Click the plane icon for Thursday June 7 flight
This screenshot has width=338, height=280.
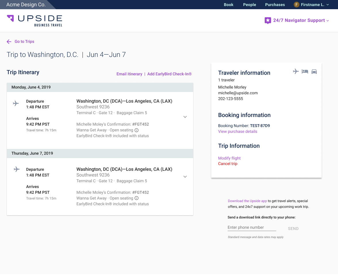pos(17,169)
